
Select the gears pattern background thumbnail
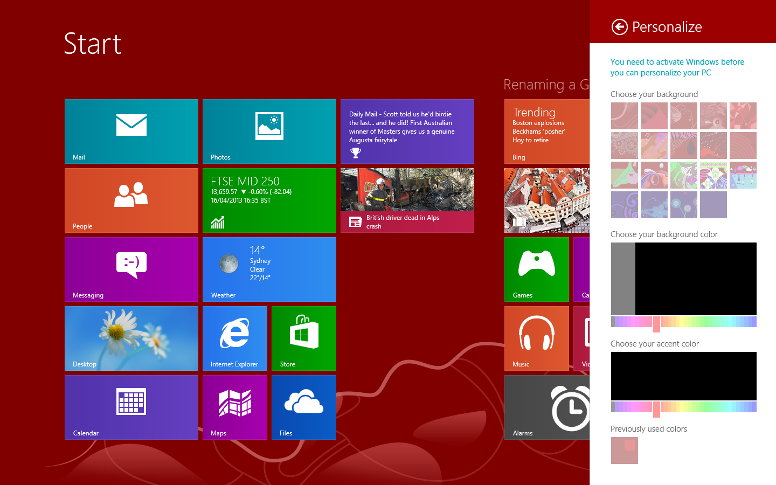[625, 145]
